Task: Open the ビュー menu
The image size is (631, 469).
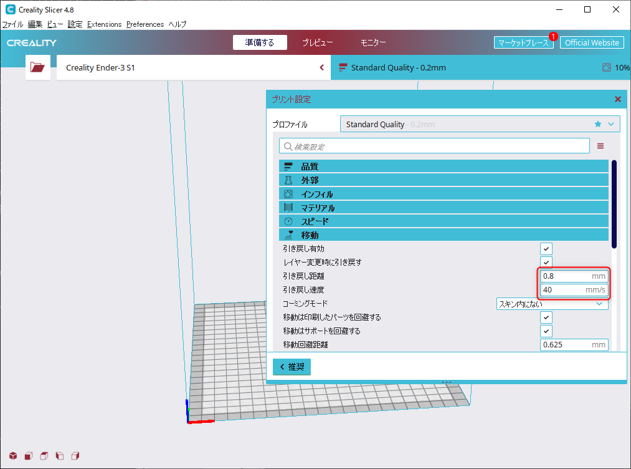Action: pyautogui.click(x=55, y=24)
